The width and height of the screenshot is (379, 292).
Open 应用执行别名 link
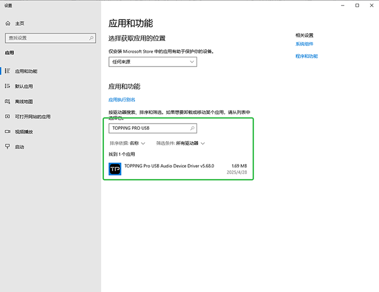pyautogui.click(x=122, y=99)
